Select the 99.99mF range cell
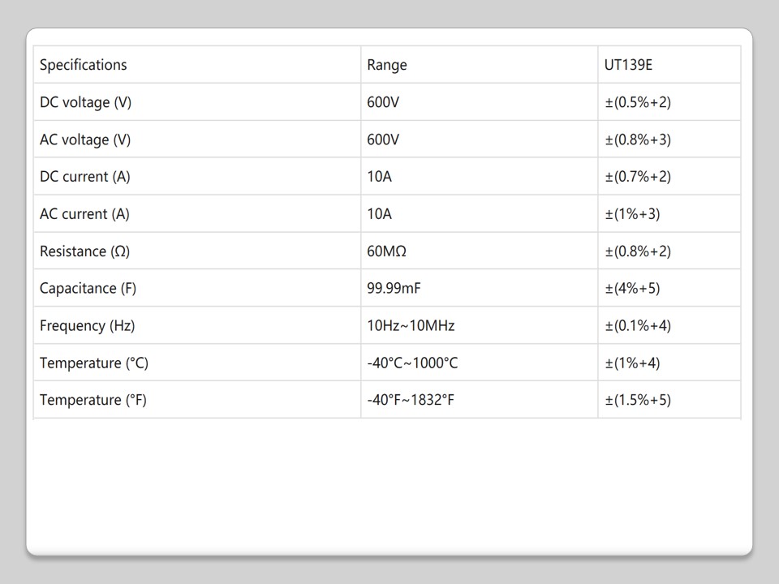Screen dimensions: 779x584 pos(394,289)
